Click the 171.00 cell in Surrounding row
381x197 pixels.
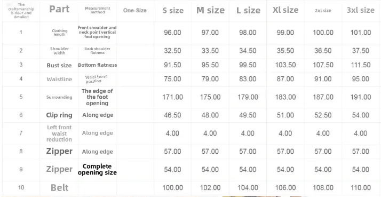coord(172,97)
